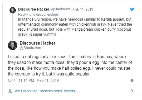142x100 pixels.
Task: Open small avatar of the parent tweet
Action: point(13,10)
